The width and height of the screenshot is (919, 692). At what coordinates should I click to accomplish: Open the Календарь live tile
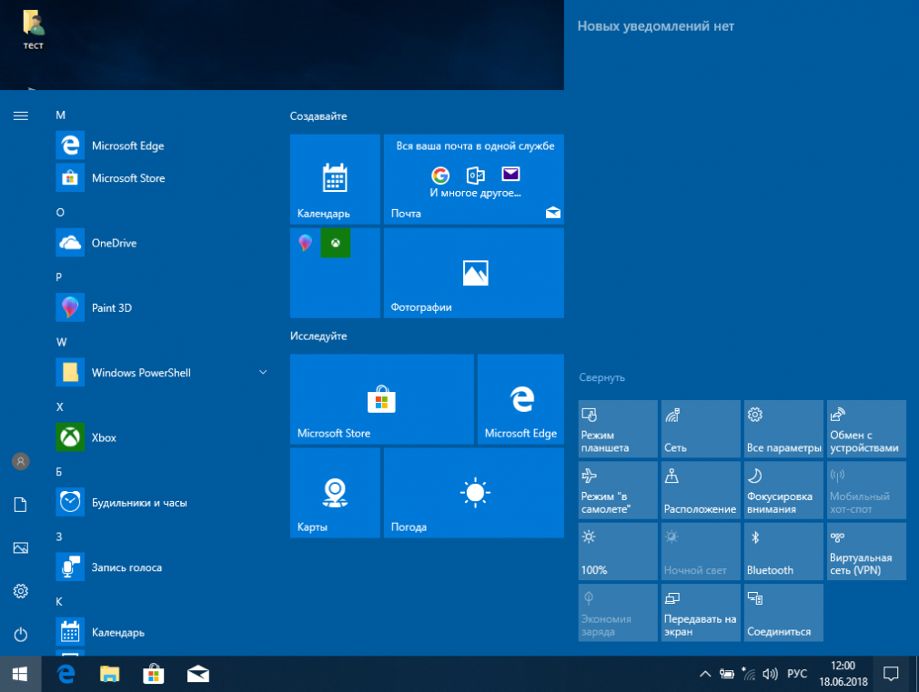[335, 179]
